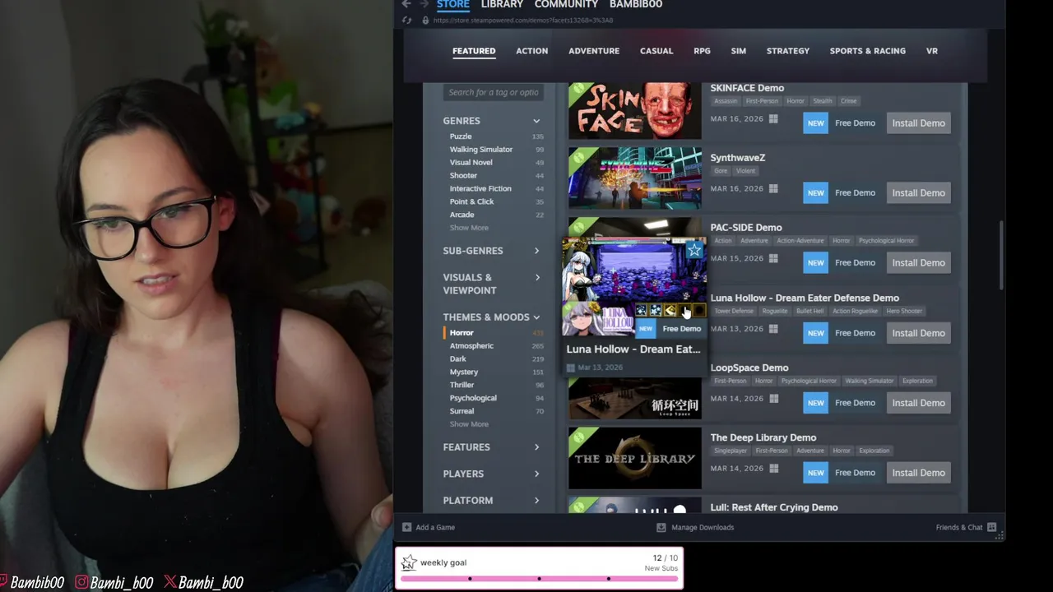Add Luna Hollow to wishlist via star icon
The height and width of the screenshot is (592, 1053).
point(694,250)
